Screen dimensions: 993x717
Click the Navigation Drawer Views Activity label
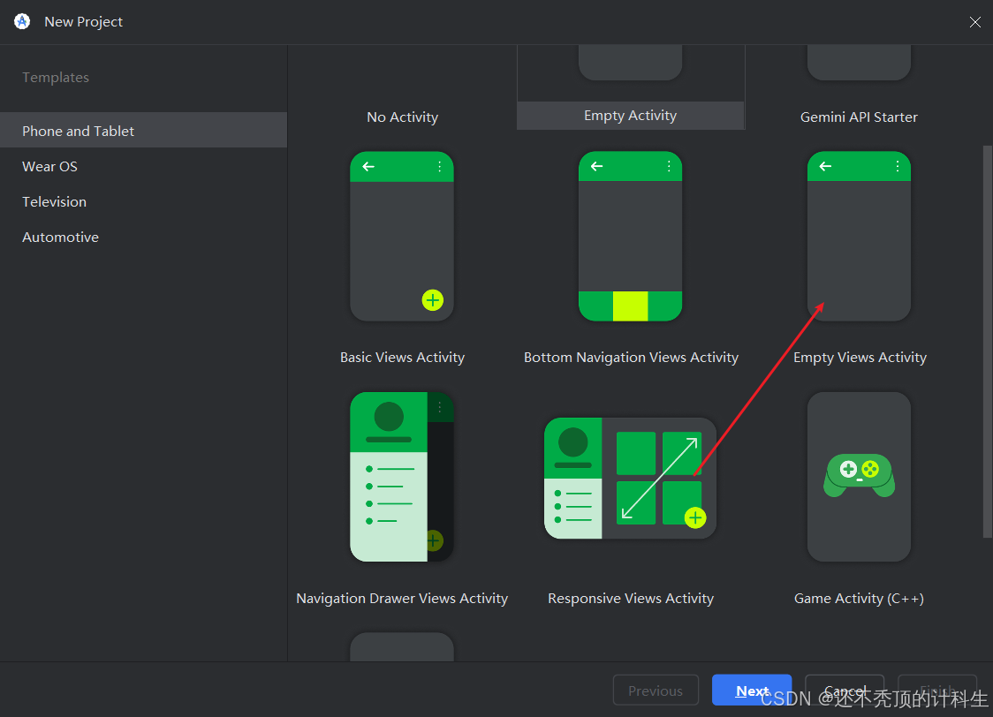(x=402, y=599)
